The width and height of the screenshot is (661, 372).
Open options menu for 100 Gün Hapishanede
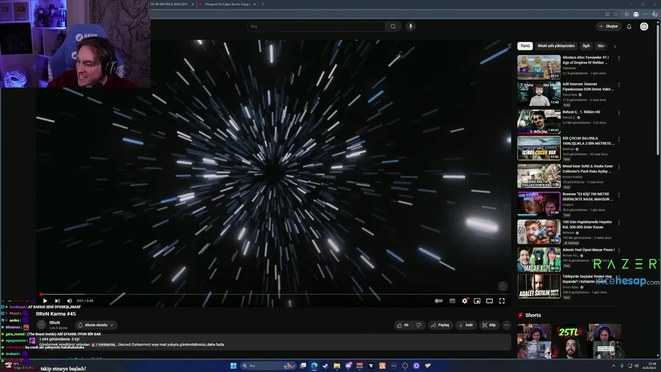tap(619, 222)
